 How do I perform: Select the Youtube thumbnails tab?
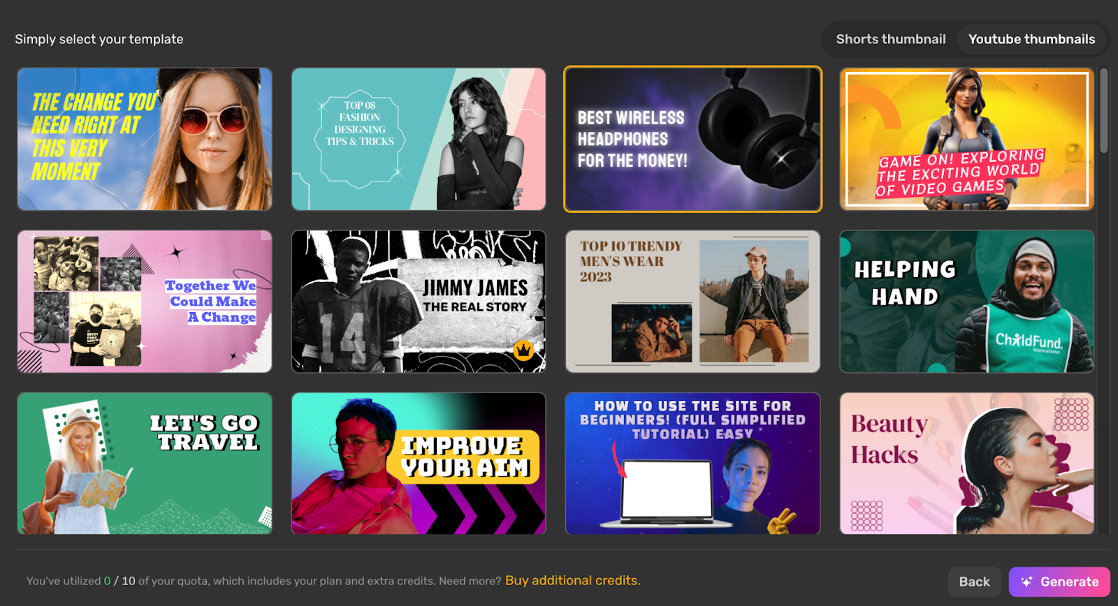1031,39
